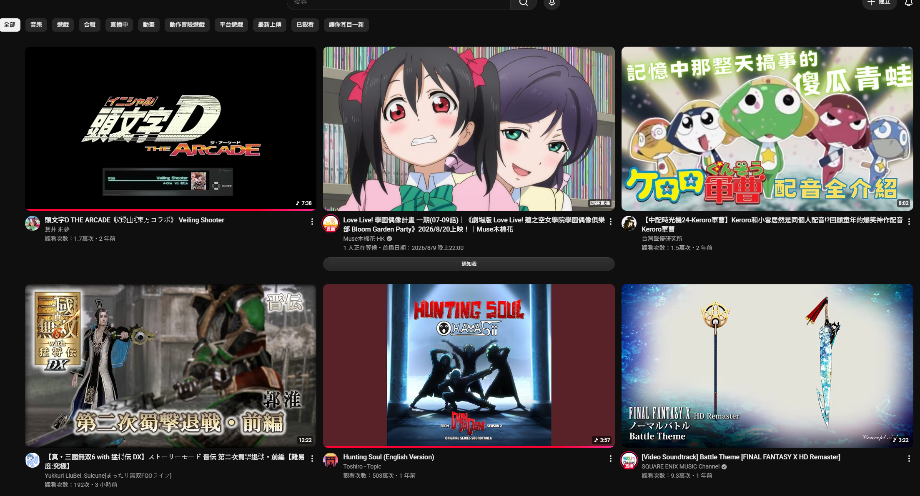The height and width of the screenshot is (496, 920).
Task: Open more options for Final Fantasy X Battle Theme
Action: (909, 459)
